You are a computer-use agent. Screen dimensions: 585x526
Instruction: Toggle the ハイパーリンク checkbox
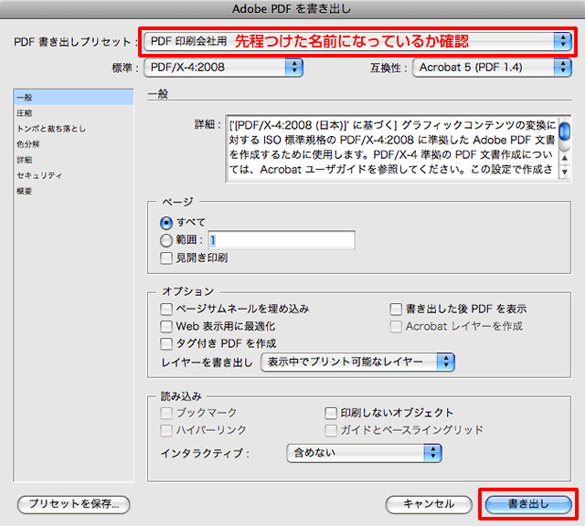click(166, 430)
